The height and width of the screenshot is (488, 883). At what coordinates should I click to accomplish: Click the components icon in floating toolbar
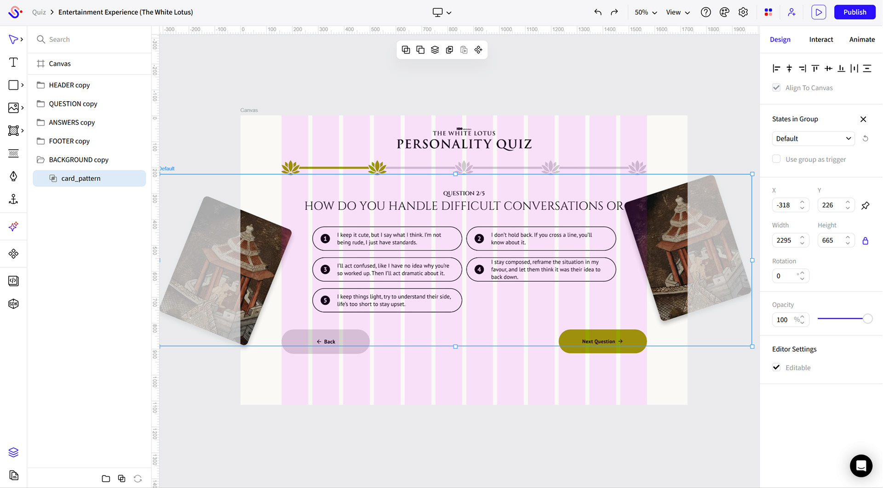tap(478, 50)
